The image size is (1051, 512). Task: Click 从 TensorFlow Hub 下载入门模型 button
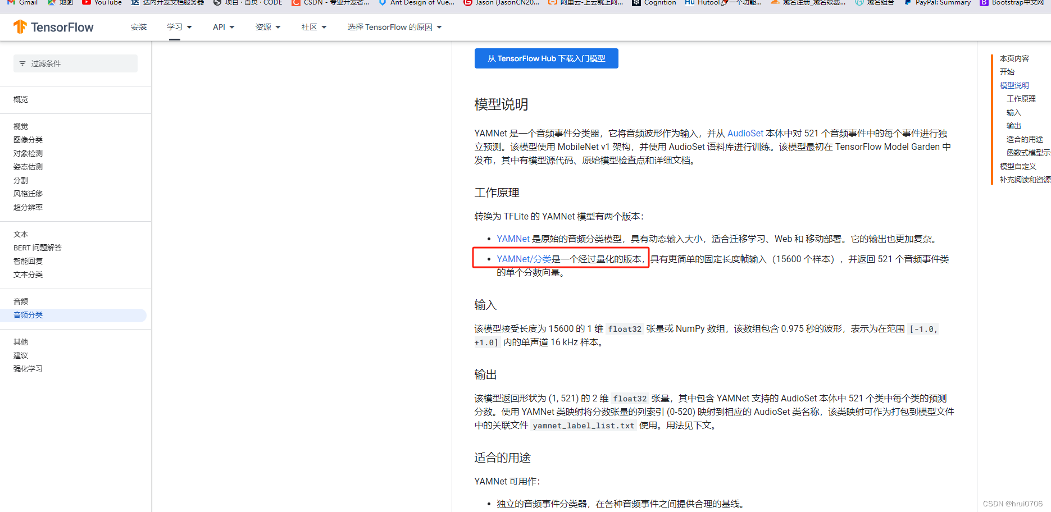point(546,58)
